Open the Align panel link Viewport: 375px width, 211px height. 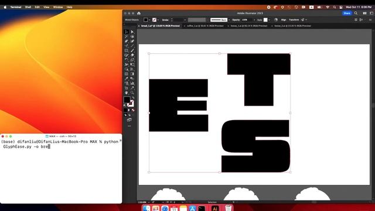click(x=284, y=20)
